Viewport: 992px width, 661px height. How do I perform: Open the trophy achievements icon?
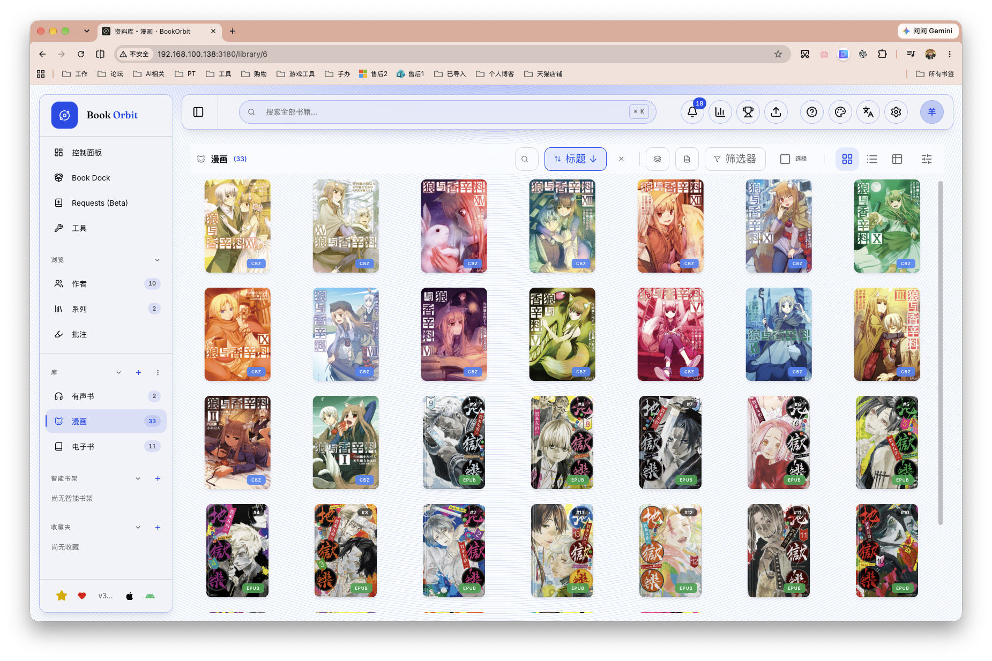(x=748, y=112)
